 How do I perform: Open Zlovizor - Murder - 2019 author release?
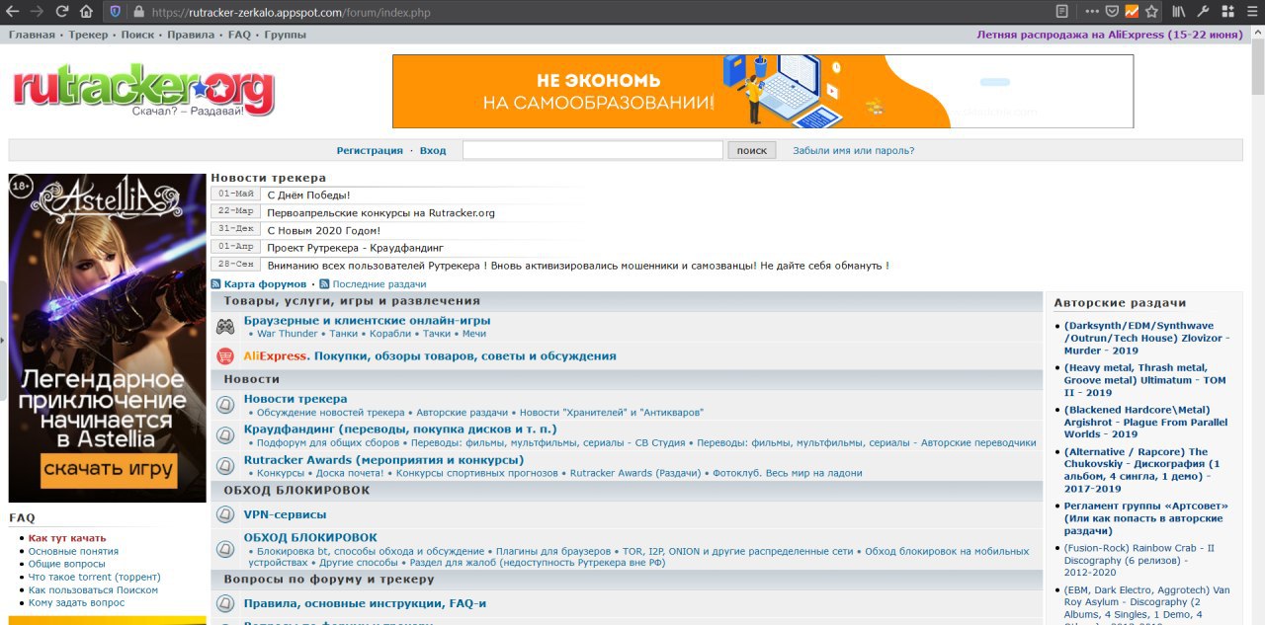(x=1147, y=338)
